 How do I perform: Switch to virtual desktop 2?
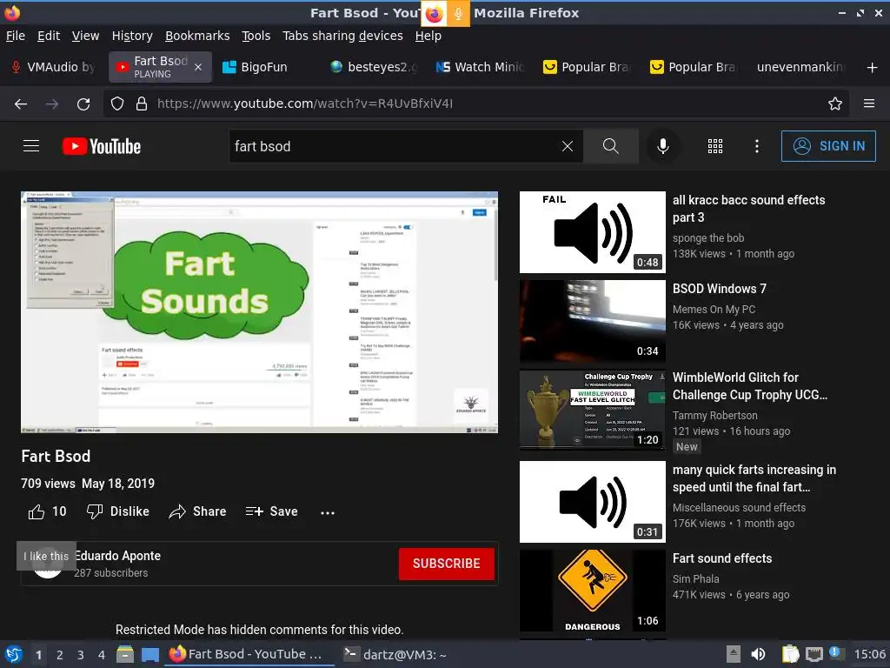point(60,655)
